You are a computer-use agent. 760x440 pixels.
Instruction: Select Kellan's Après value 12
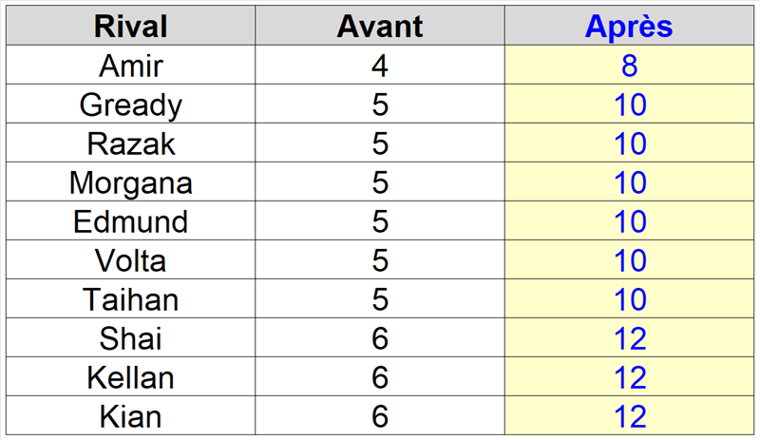tap(629, 378)
